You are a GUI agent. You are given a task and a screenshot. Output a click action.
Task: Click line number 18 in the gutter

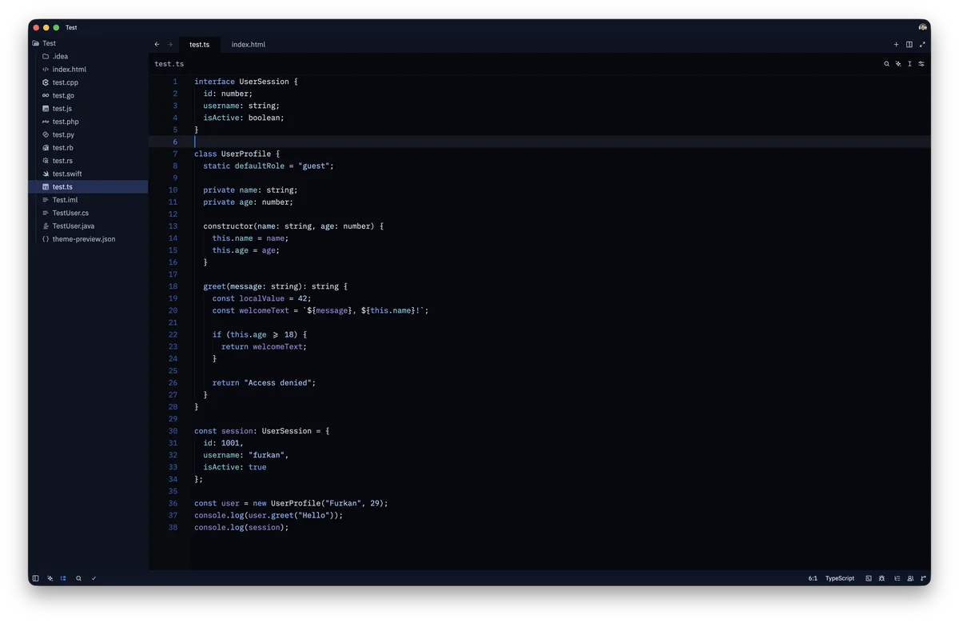173,286
